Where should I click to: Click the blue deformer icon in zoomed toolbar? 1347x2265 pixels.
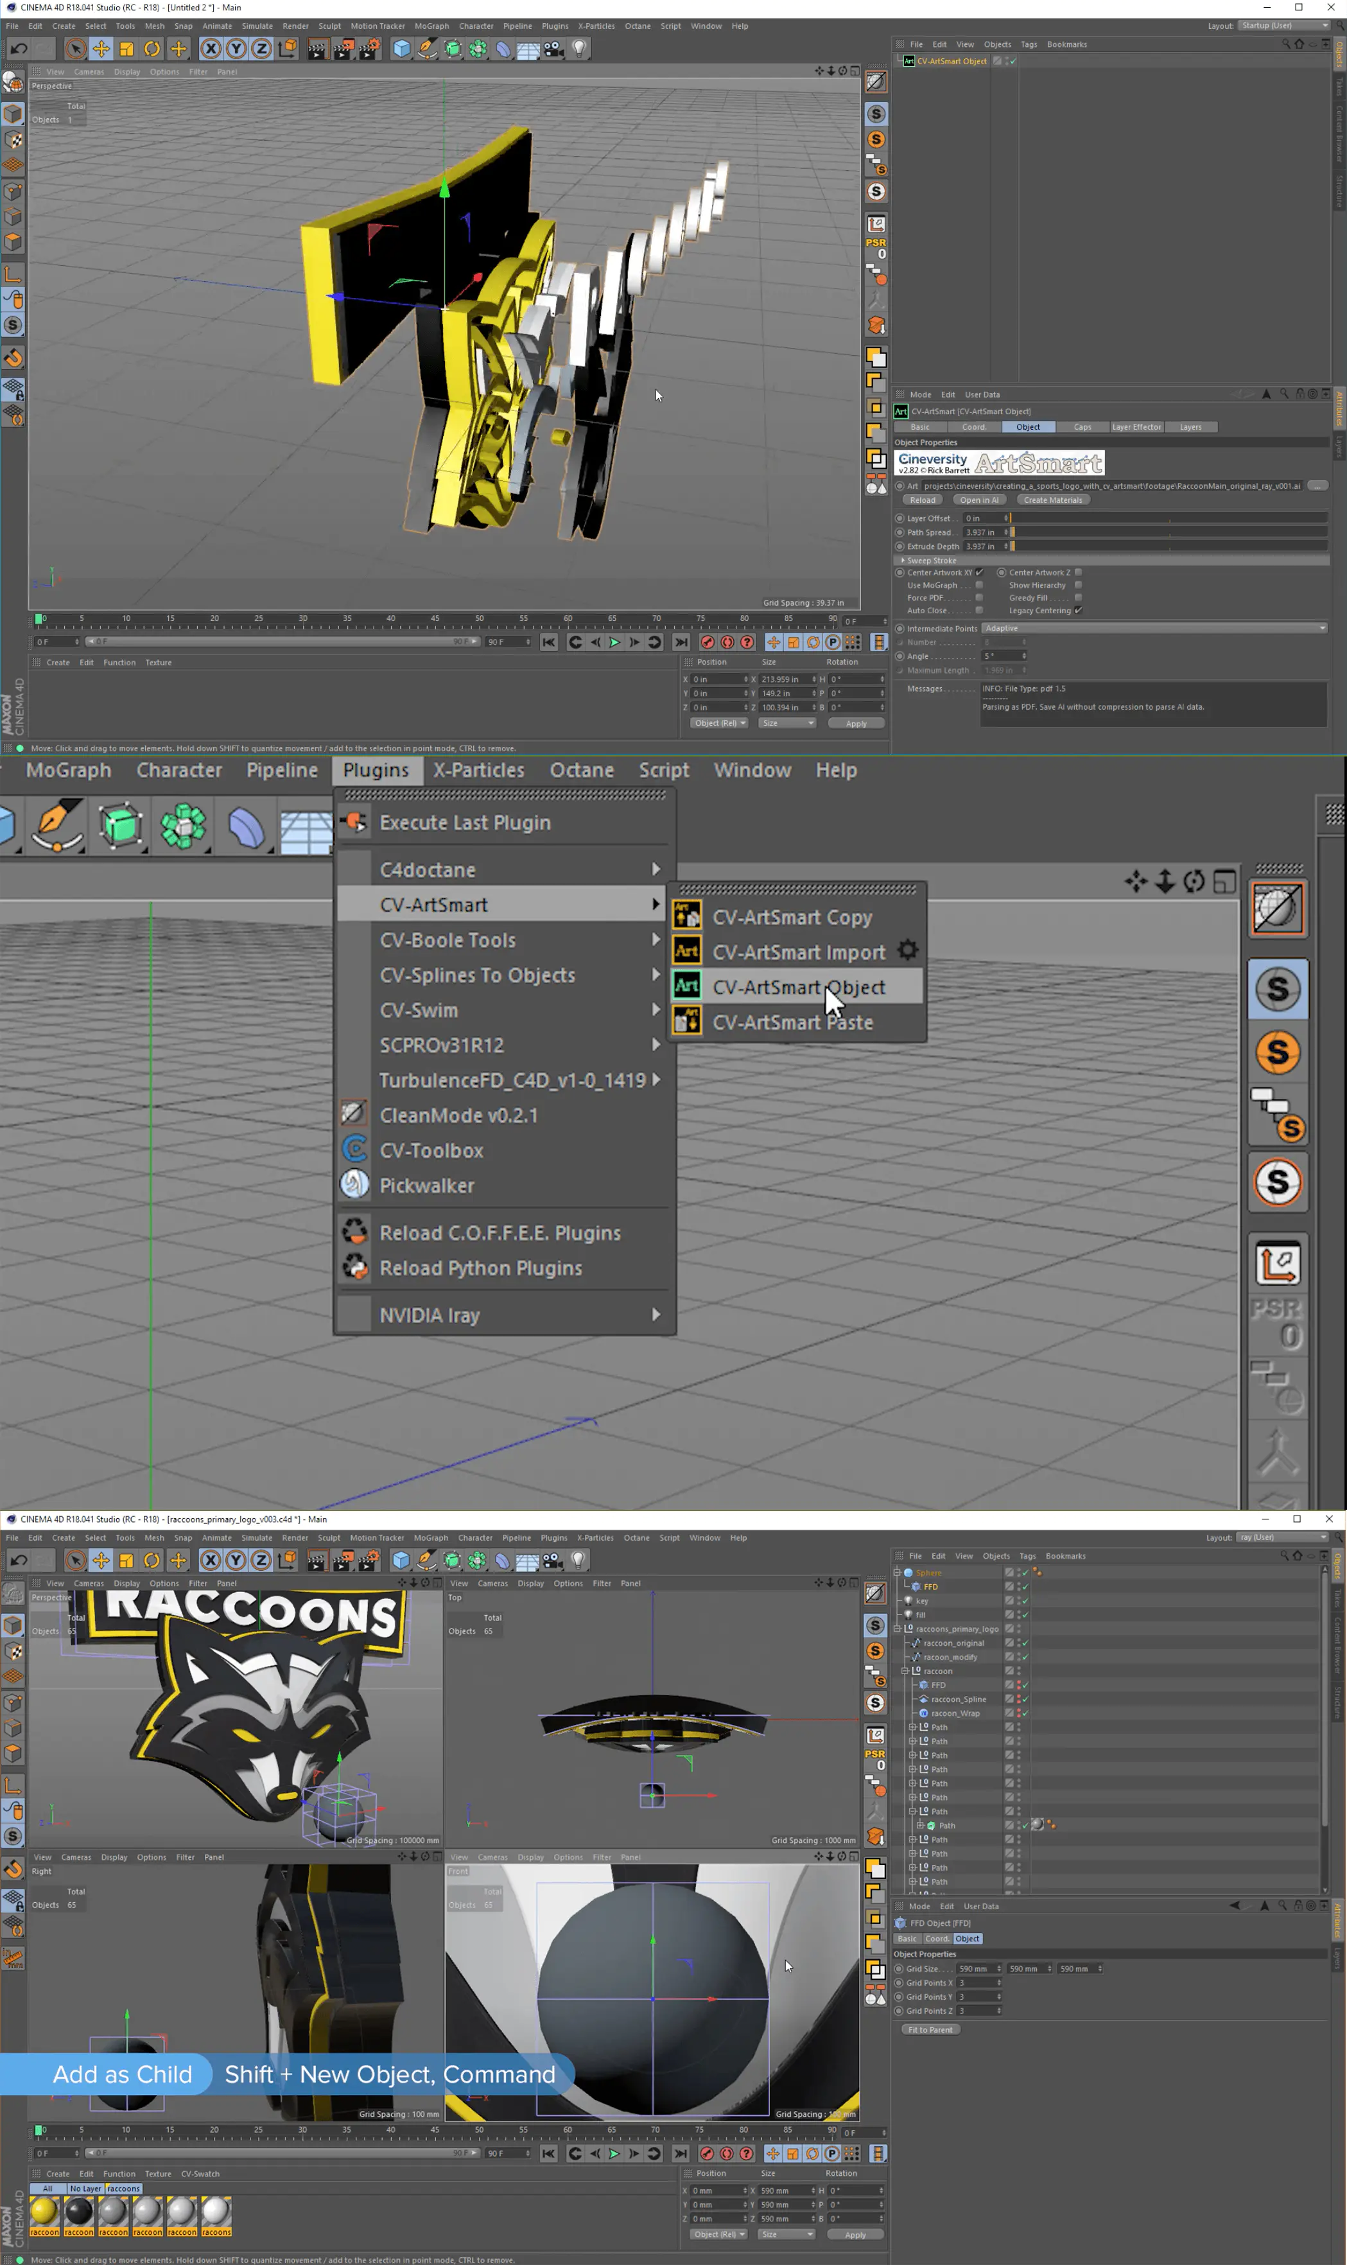click(x=246, y=827)
